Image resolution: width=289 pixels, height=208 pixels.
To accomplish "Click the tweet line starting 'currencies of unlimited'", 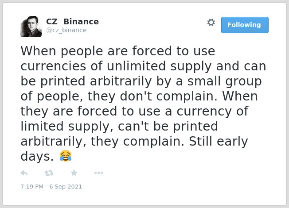I will (143, 66).
